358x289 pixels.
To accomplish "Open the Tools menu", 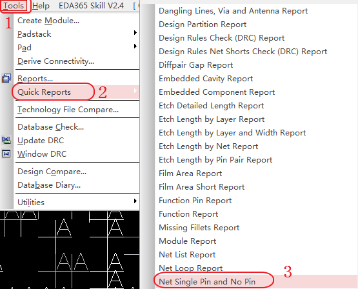I will tap(14, 5).
